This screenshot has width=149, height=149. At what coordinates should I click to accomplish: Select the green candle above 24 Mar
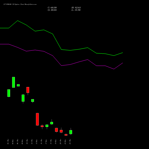(71, 132)
